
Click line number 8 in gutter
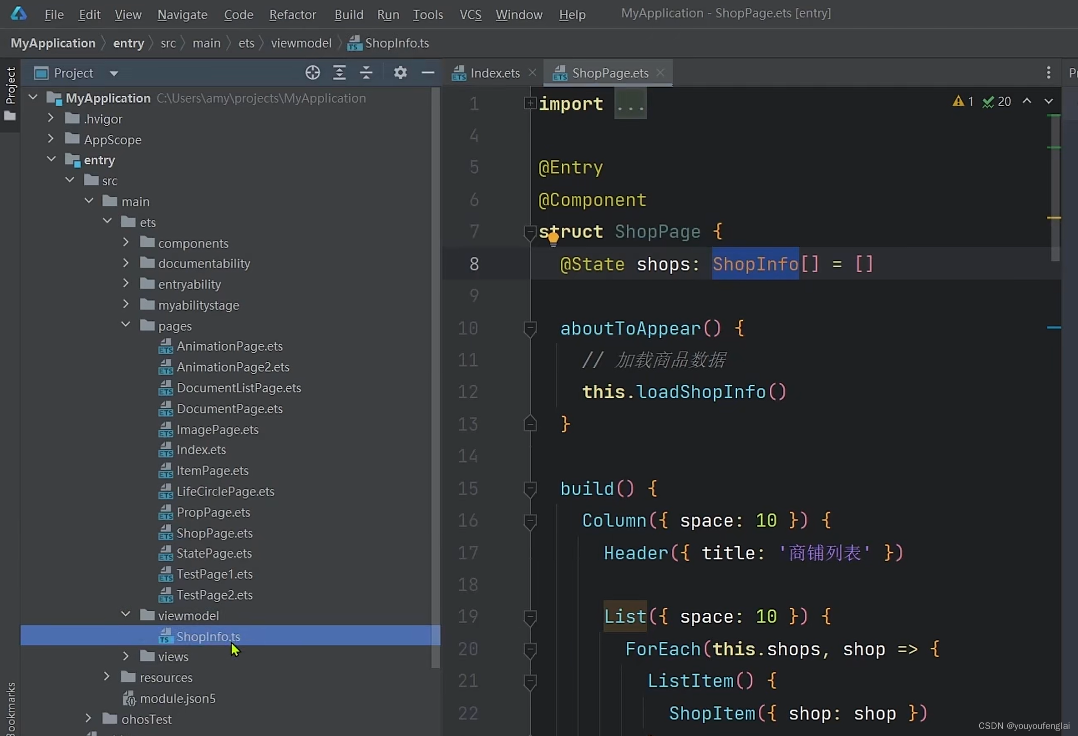[x=474, y=264]
